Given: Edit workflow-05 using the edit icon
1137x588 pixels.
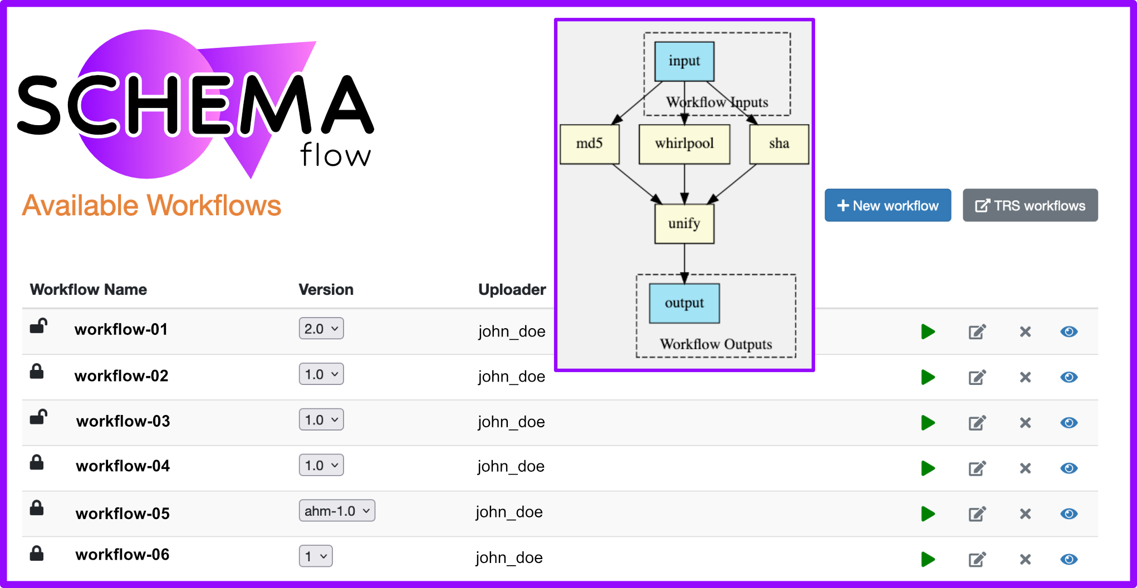Looking at the screenshot, I should (977, 514).
